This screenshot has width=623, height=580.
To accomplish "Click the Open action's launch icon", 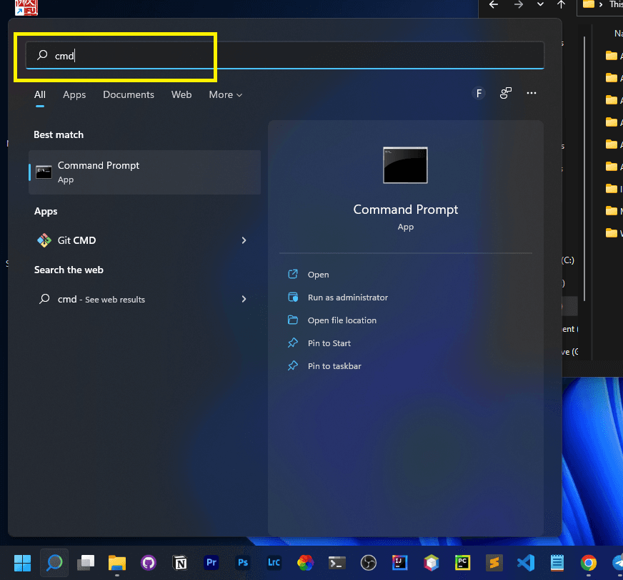I will tap(293, 274).
